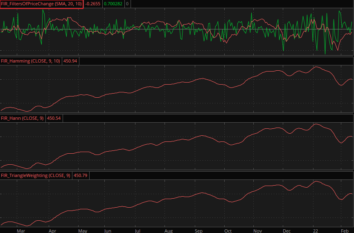Click the Jul date axis label
Screen dimensions: 354x233
tap(138, 230)
